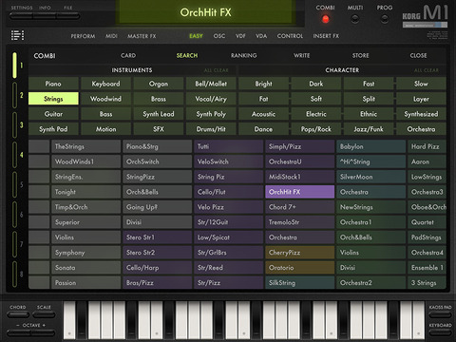Toggle the Bell/Mallet filter
This screenshot has width=456, height=342.
211,84
